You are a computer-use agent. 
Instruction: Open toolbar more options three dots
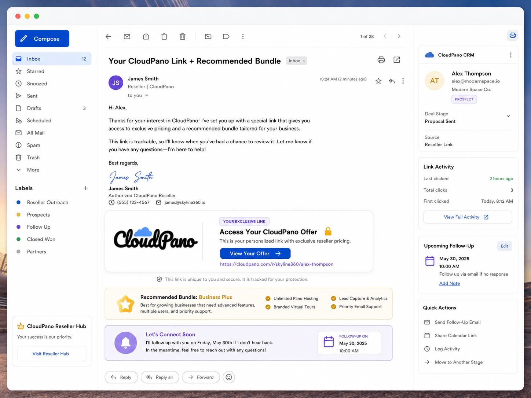[243, 37]
